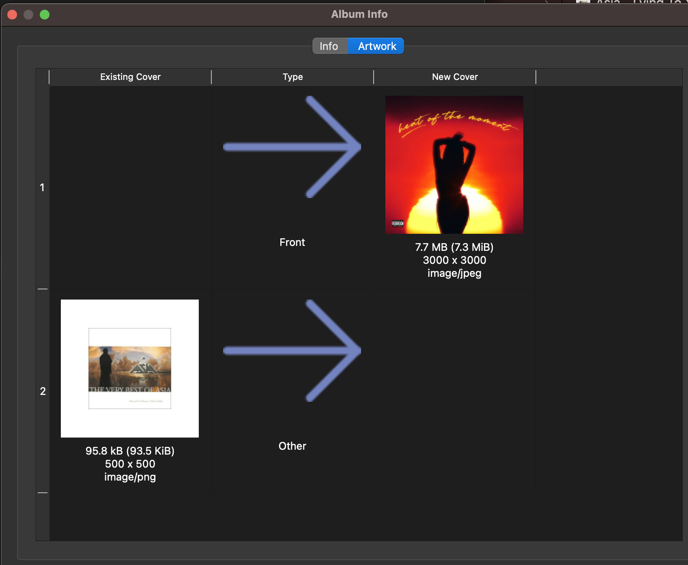Image resolution: width=688 pixels, height=565 pixels.
Task: Switch to the Info tab
Action: (329, 46)
